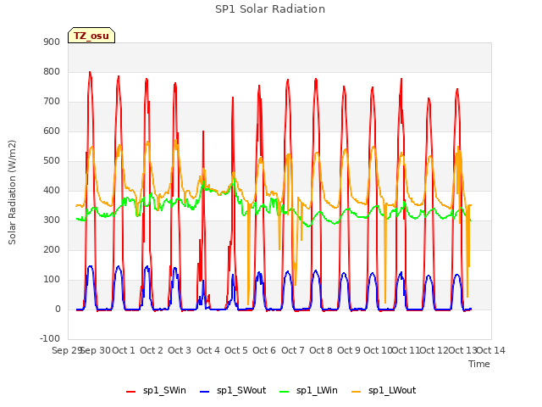
Task: Click the 500 y-axis tick label
Action: (x=52, y=161)
